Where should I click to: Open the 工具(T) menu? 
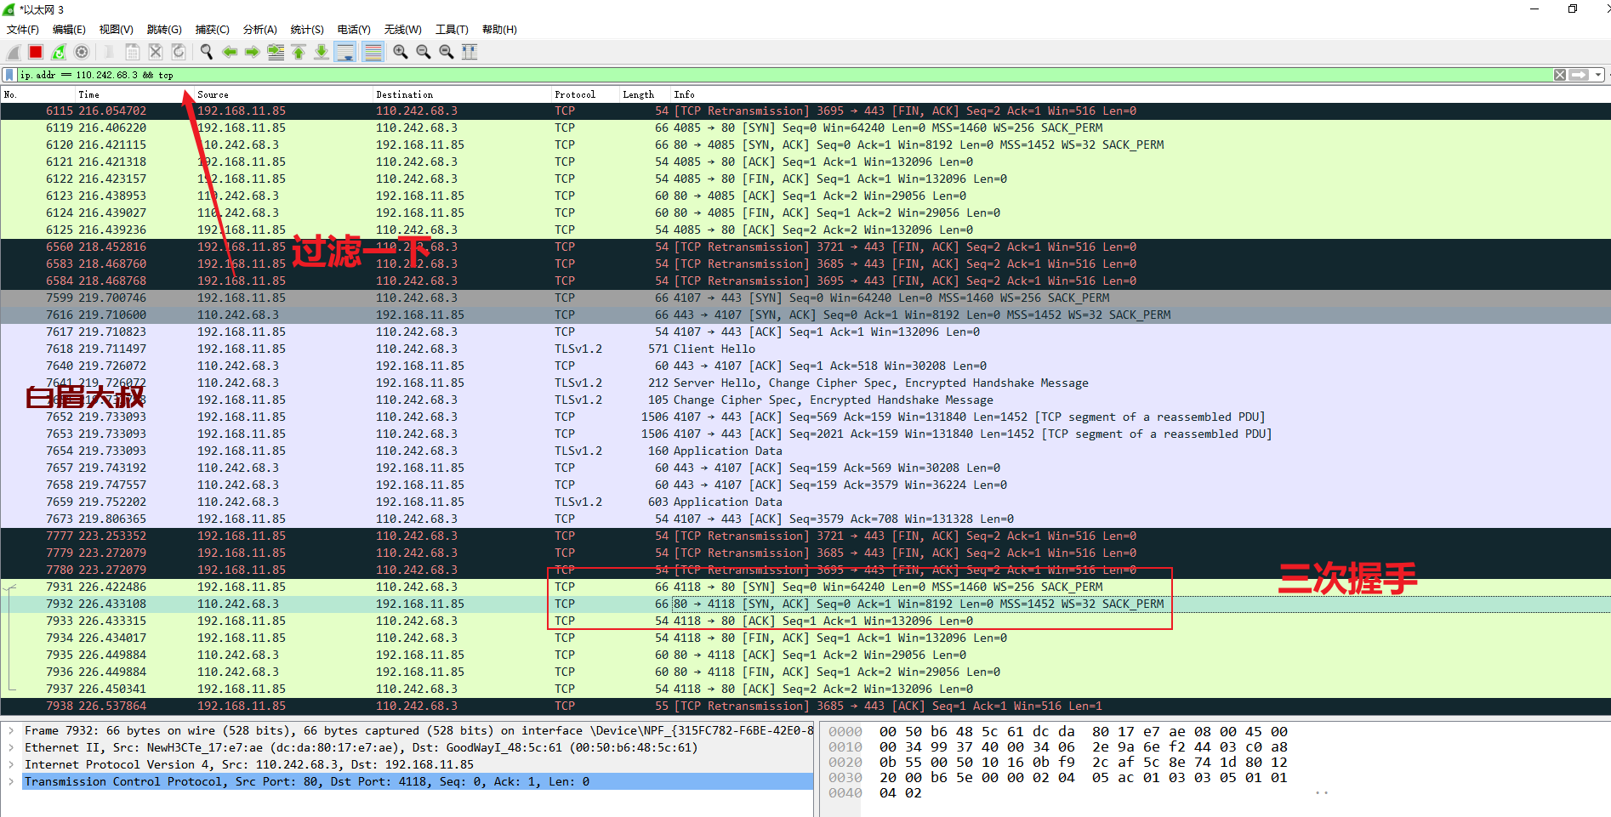pyautogui.click(x=452, y=30)
